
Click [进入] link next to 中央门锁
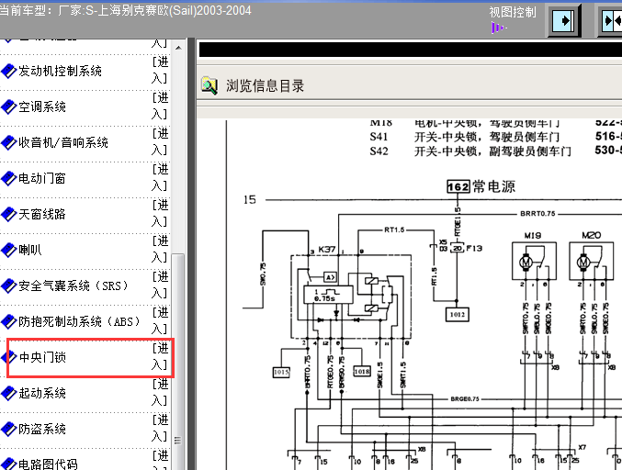coord(160,357)
